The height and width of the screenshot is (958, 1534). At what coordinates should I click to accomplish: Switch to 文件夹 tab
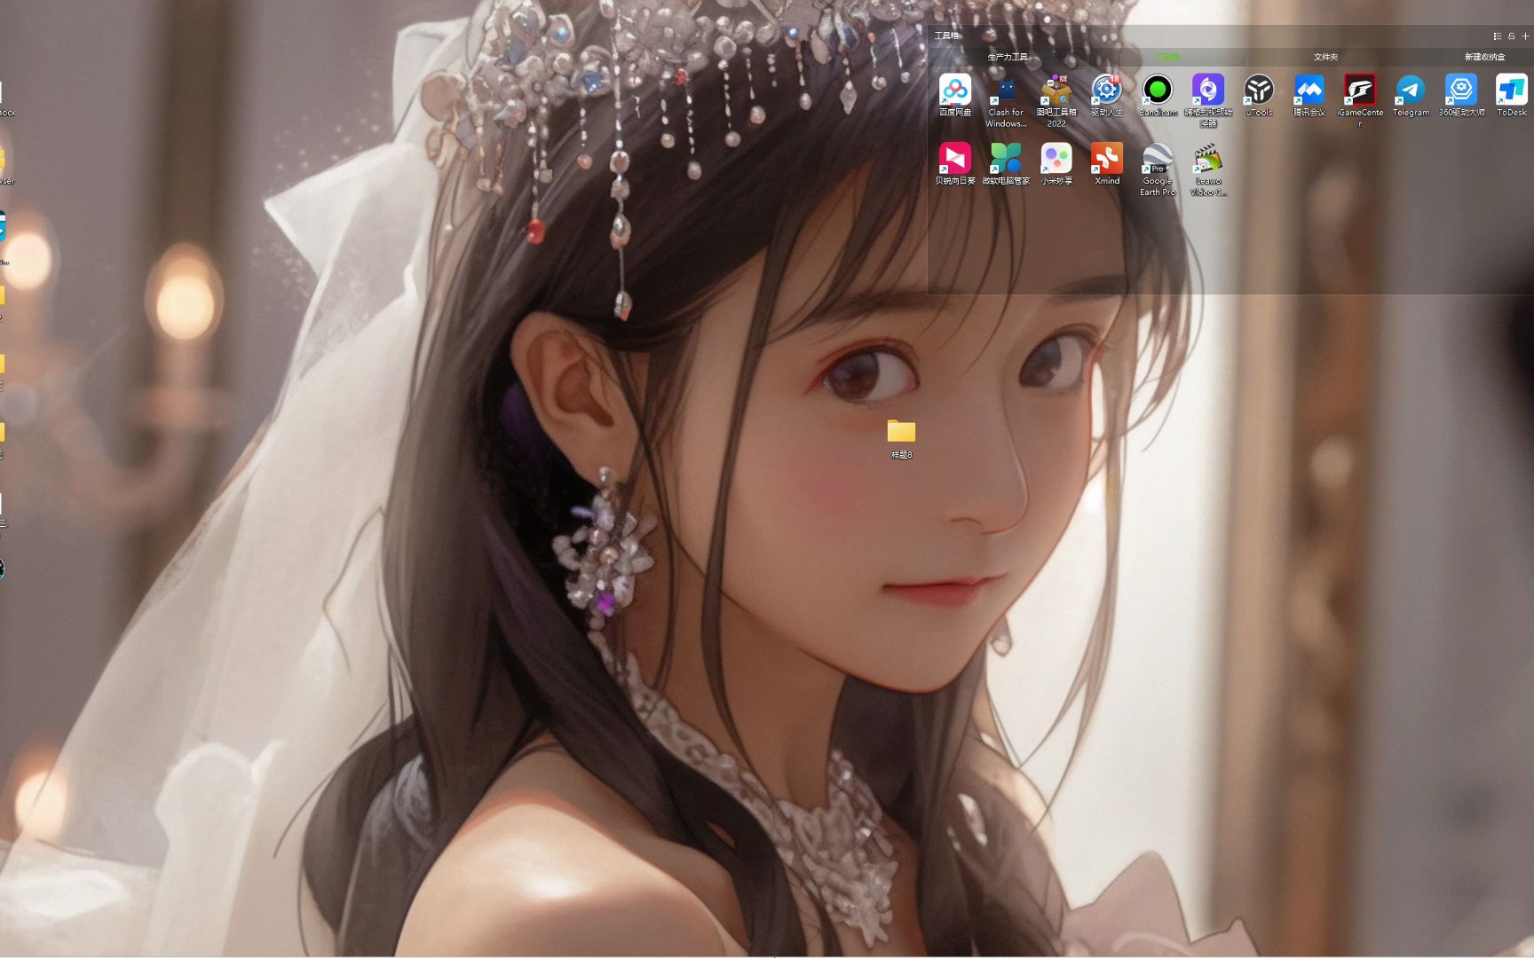point(1325,57)
